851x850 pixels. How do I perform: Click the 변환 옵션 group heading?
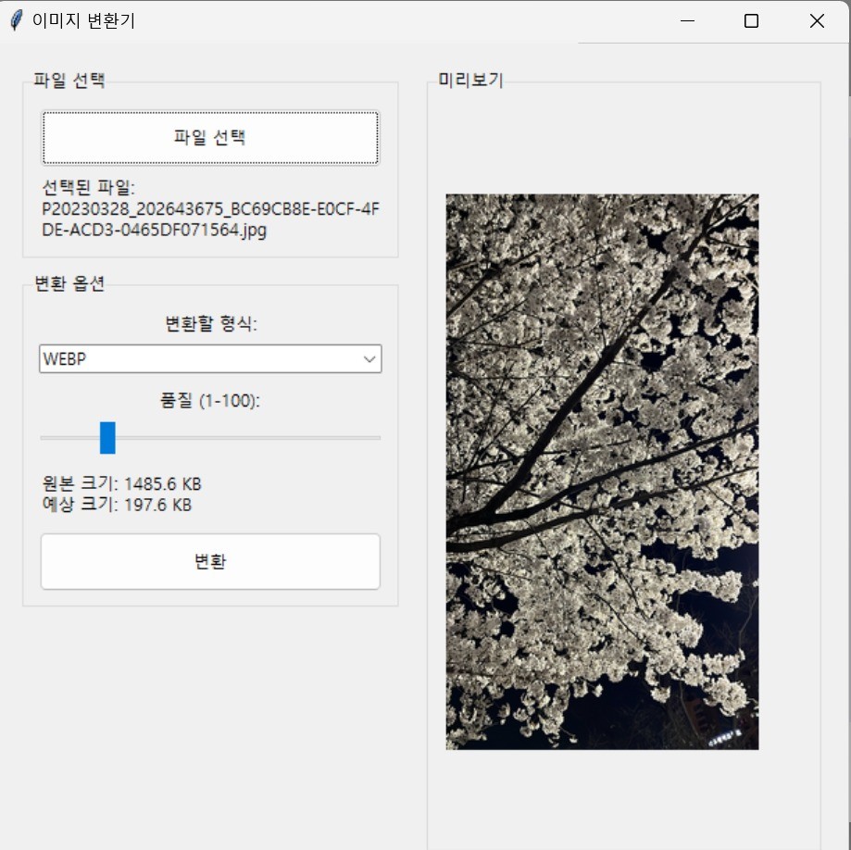coord(69,284)
